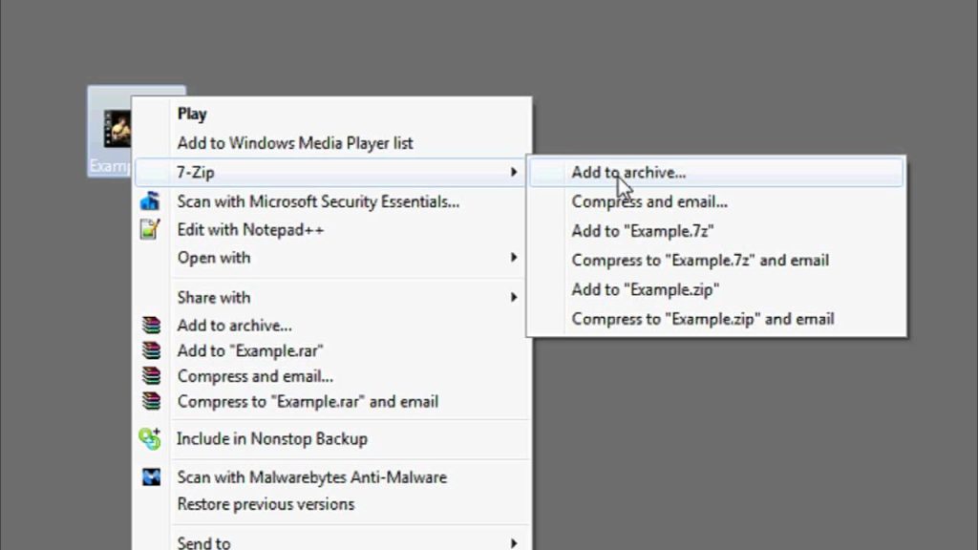Select Compress to "Example.rar" and email

[x=333, y=401]
